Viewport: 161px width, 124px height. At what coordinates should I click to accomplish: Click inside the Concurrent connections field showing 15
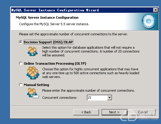(97, 98)
